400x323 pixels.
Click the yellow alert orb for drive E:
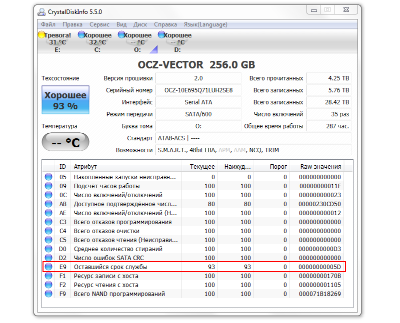(x=41, y=34)
